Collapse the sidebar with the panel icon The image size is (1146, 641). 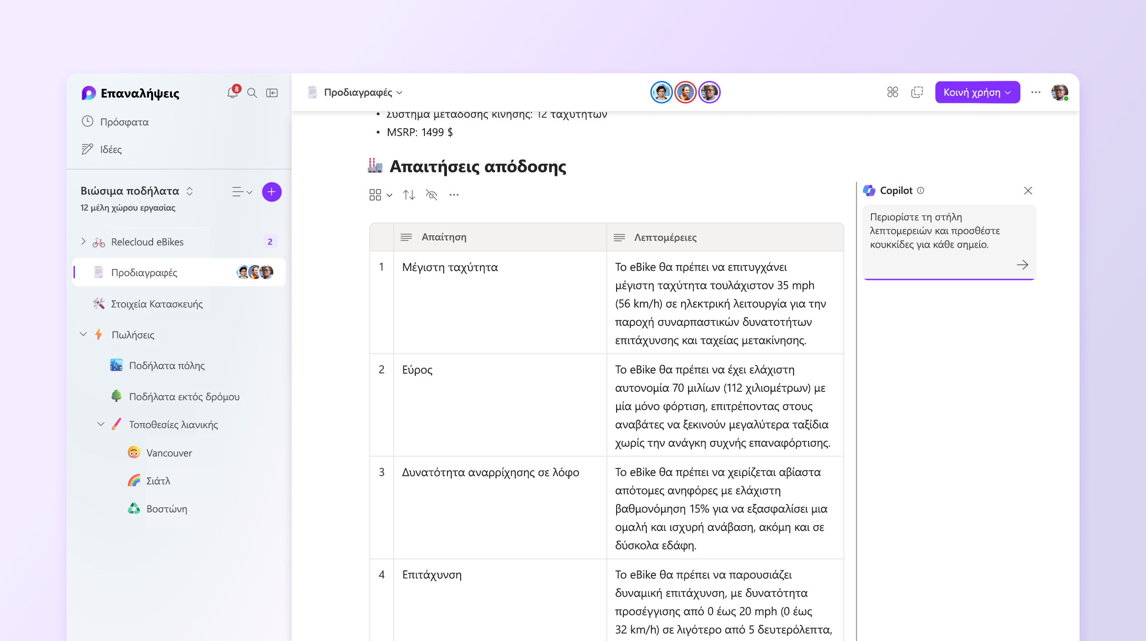pyautogui.click(x=272, y=93)
